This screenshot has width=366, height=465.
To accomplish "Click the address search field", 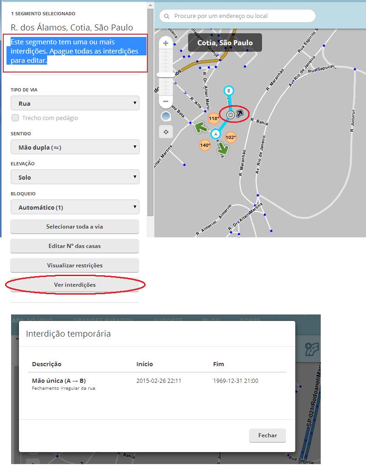I will [x=238, y=16].
